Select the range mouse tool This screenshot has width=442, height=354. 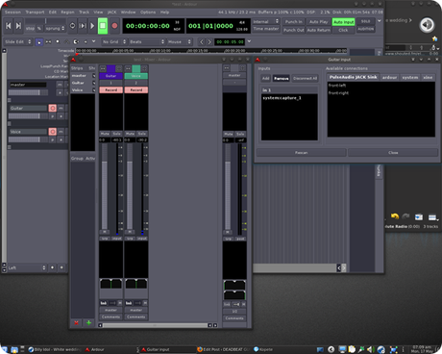pos(48,41)
